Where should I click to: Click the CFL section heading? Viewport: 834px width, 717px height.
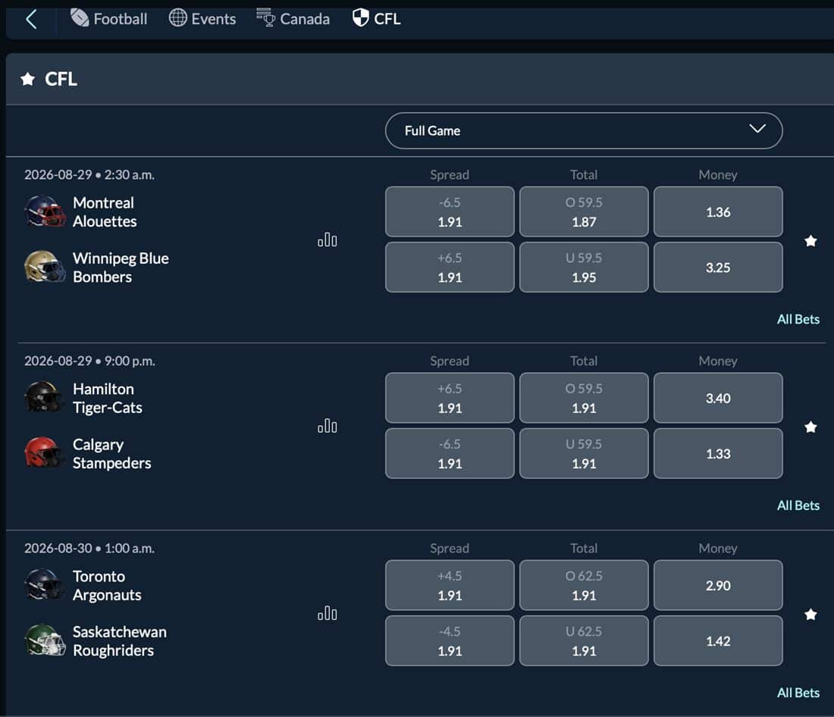[x=61, y=80]
